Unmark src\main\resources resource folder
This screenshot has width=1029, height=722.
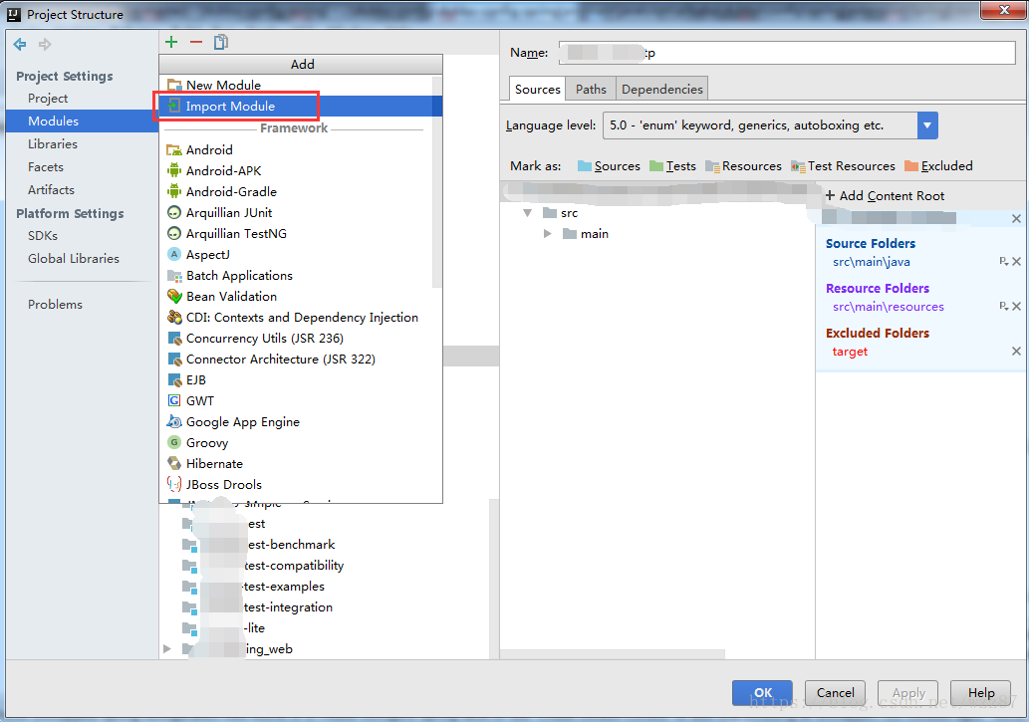pyautogui.click(x=1016, y=306)
